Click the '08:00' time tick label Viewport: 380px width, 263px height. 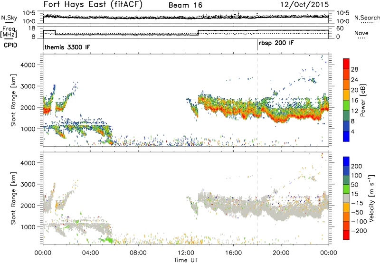[138, 253]
